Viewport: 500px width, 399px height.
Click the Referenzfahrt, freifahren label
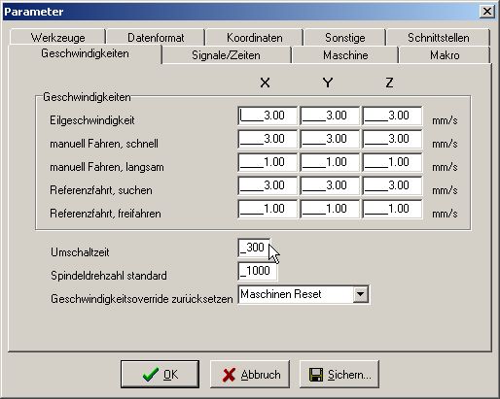point(105,214)
